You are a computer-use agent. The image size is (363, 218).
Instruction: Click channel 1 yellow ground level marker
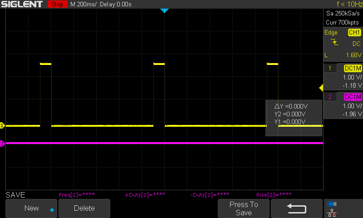pyautogui.click(x=2, y=125)
